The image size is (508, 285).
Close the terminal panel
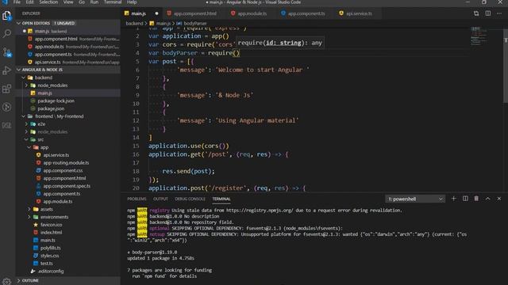[499, 199]
